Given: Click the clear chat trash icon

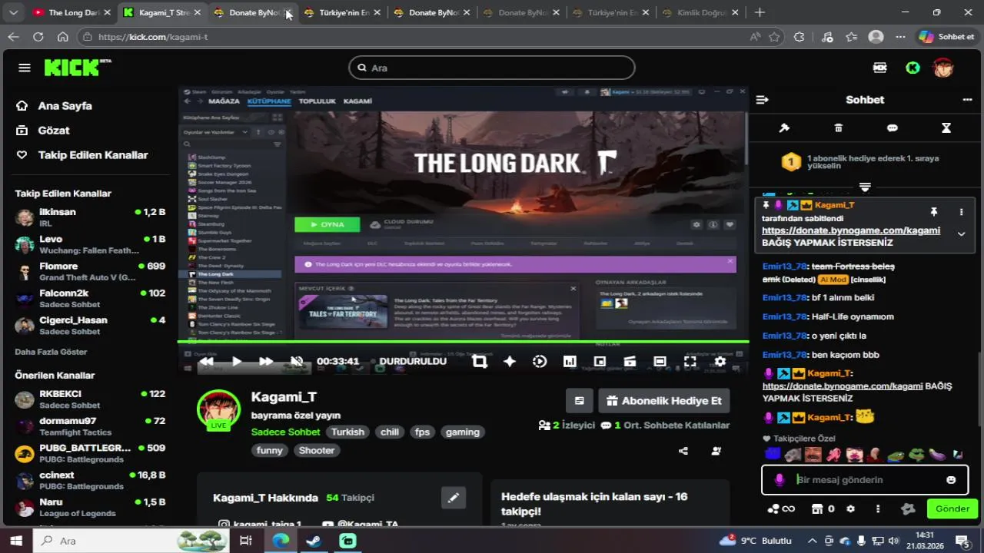Looking at the screenshot, I should (x=839, y=127).
